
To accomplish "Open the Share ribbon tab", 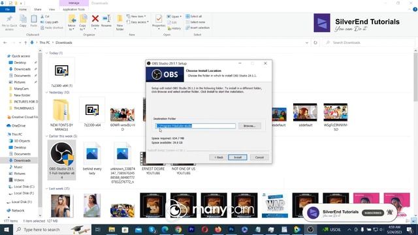I will [38, 9].
